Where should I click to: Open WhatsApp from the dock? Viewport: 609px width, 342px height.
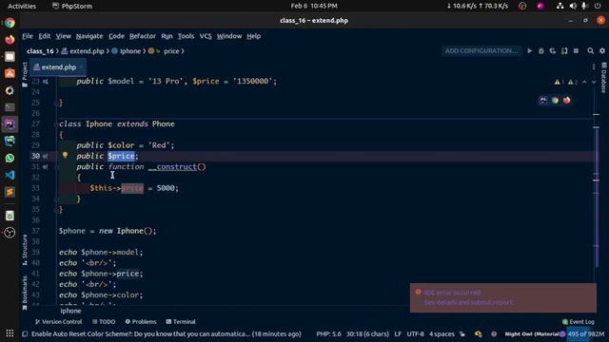pyautogui.click(x=10, y=158)
